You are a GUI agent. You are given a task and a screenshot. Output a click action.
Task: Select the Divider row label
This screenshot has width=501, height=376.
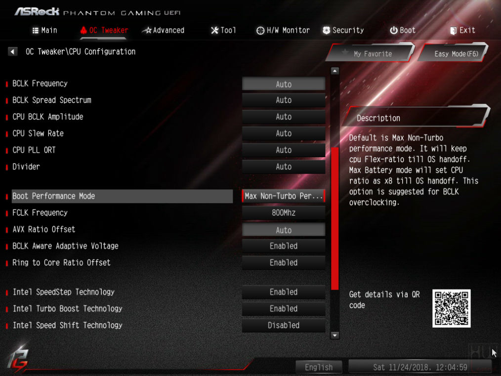pos(26,167)
